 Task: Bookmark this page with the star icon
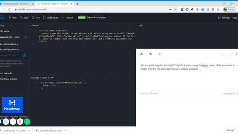click(176, 9)
